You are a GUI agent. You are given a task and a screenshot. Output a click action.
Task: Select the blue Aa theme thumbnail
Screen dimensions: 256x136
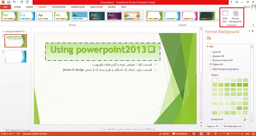(x=27, y=16)
